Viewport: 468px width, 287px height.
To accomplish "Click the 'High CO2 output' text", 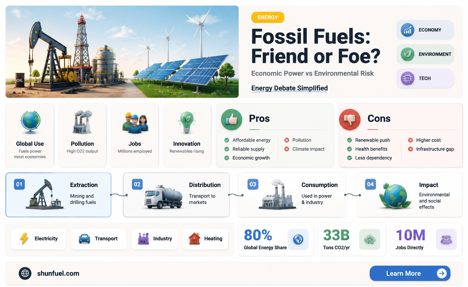I will click(82, 151).
